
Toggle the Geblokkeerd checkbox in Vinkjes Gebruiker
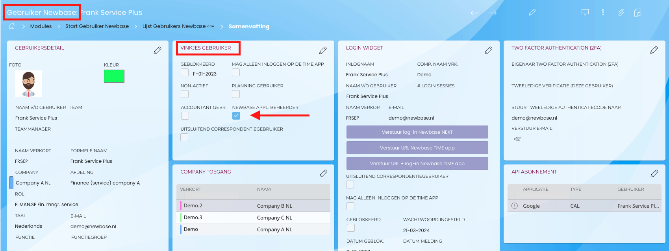tap(185, 72)
